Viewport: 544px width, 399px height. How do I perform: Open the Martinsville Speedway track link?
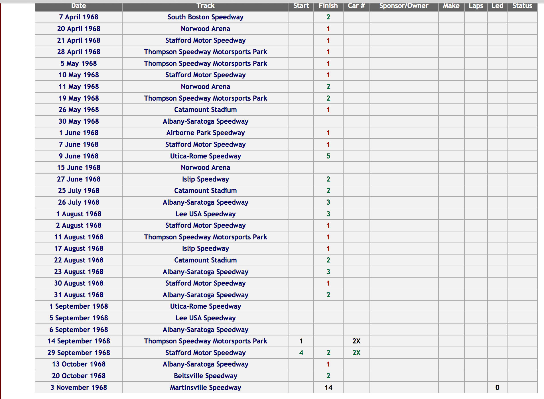pyautogui.click(x=205, y=388)
